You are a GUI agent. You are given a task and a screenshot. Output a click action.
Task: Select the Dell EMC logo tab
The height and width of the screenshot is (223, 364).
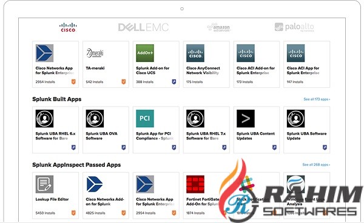point(143,27)
